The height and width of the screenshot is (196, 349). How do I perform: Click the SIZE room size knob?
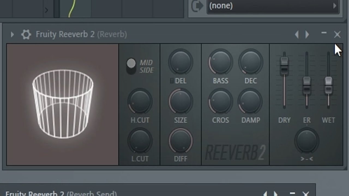pos(180,101)
